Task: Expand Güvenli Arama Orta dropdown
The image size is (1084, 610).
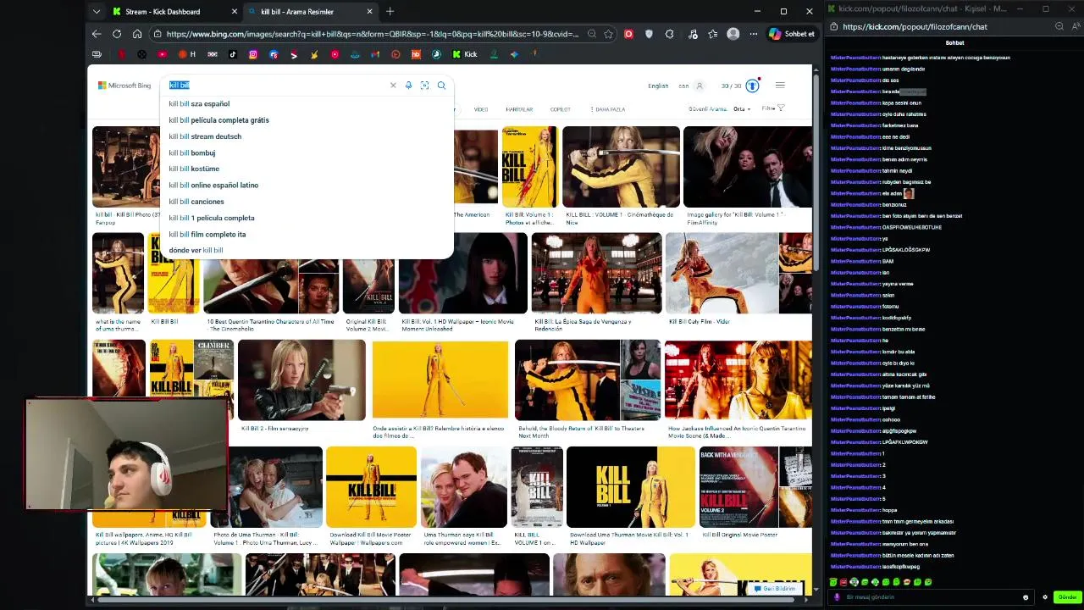Action: click(x=742, y=109)
